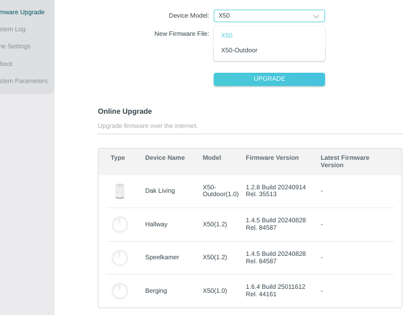Open Time Settings in the sidebar
This screenshot has height=315, width=416.
16,46
